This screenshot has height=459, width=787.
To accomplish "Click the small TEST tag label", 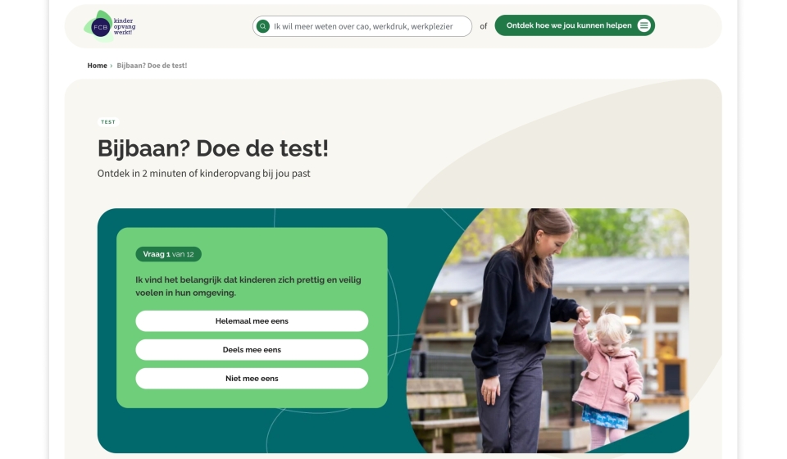I will point(108,122).
